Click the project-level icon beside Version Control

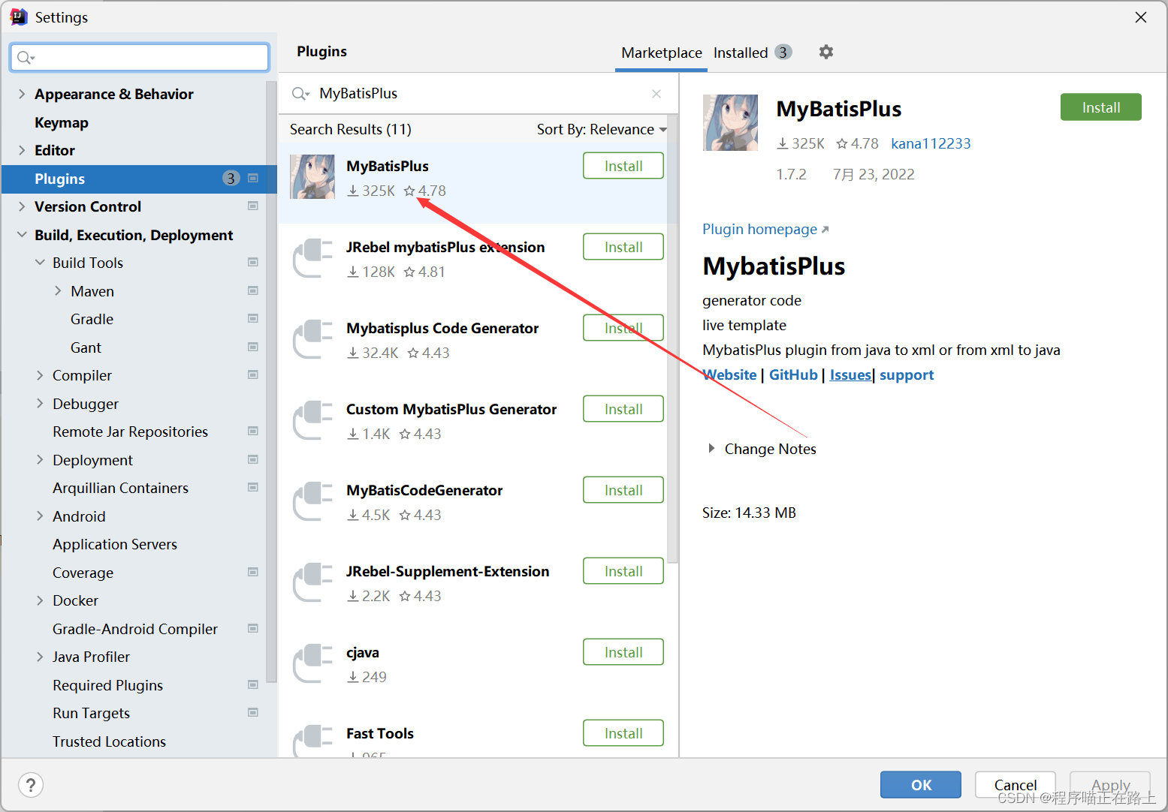tap(253, 206)
